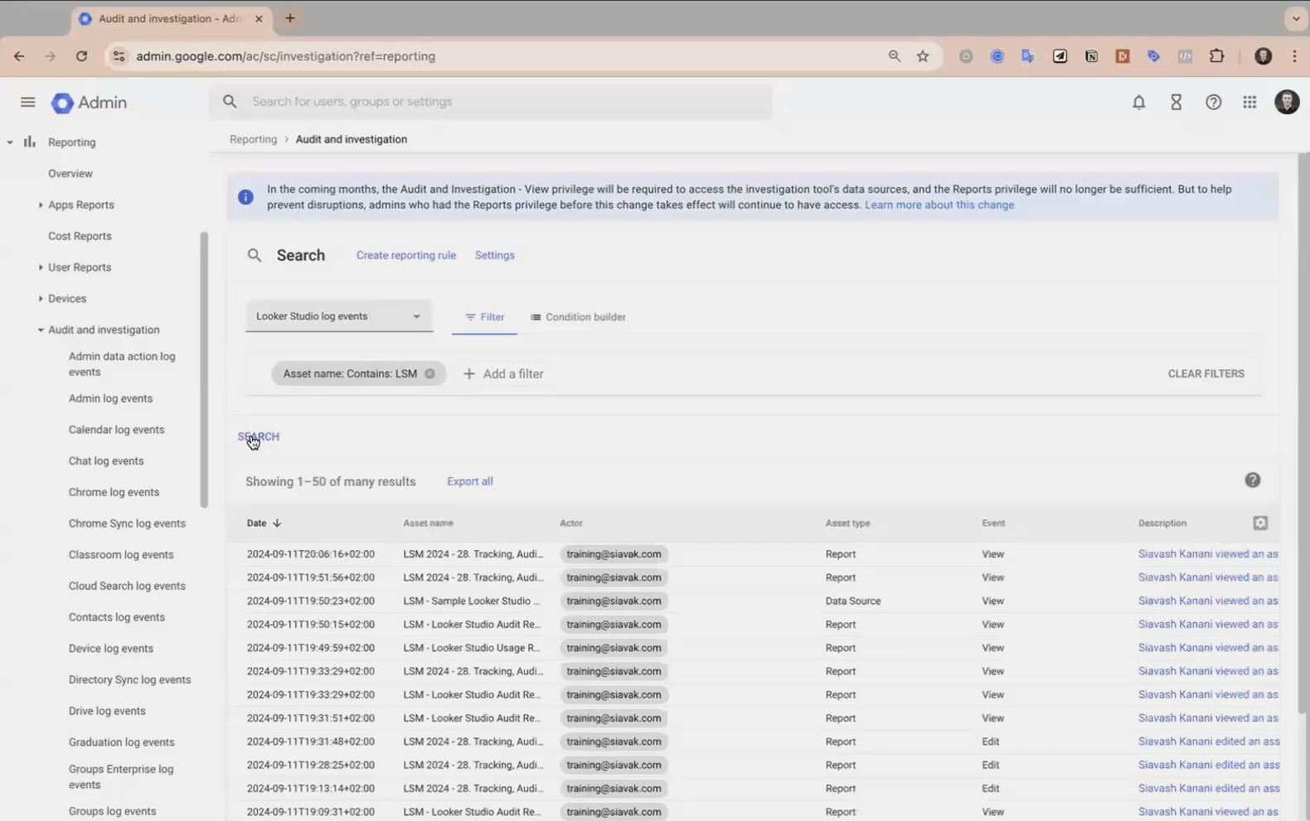Open the help question mark in header
1310x821 pixels.
1213,102
